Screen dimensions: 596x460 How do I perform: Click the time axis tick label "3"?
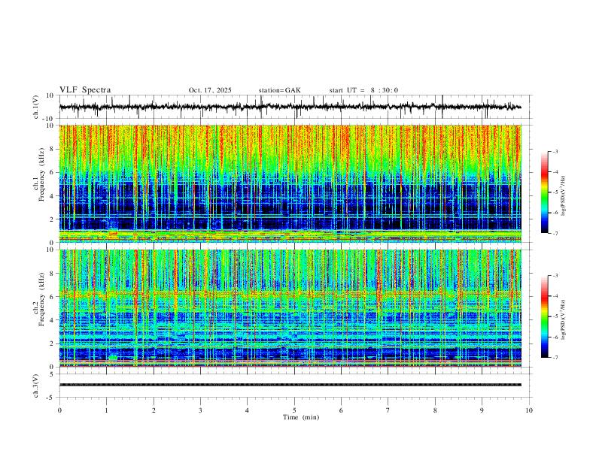[200, 410]
